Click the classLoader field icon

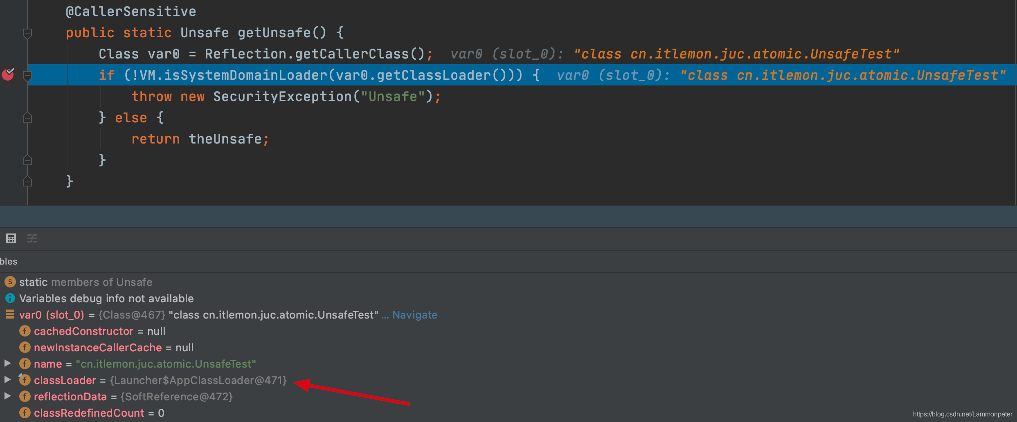tap(25, 380)
